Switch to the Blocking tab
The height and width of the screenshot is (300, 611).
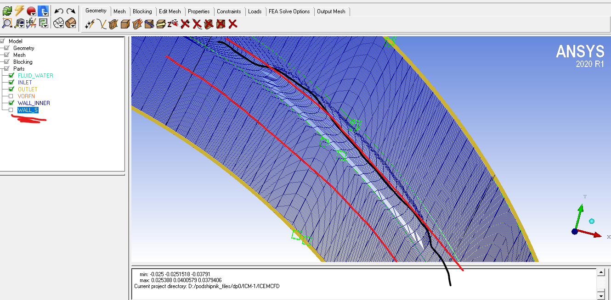(142, 11)
